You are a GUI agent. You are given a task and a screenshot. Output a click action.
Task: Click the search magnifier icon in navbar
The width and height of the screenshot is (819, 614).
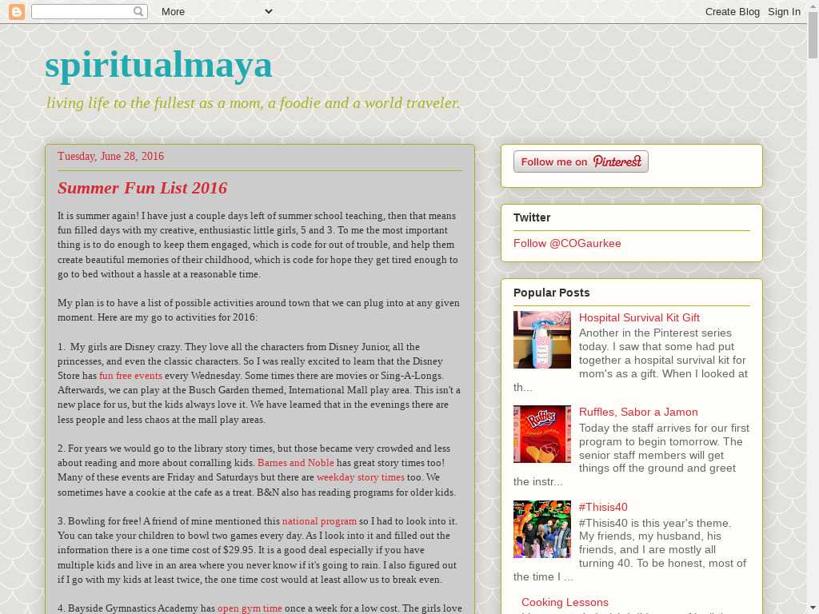click(x=138, y=11)
